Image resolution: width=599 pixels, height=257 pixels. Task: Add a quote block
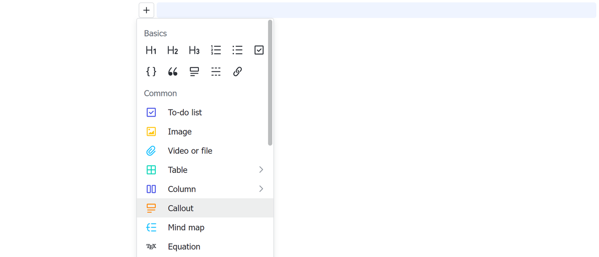(173, 72)
